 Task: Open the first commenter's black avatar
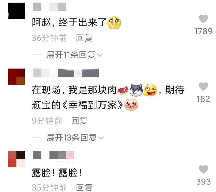click(16, 11)
